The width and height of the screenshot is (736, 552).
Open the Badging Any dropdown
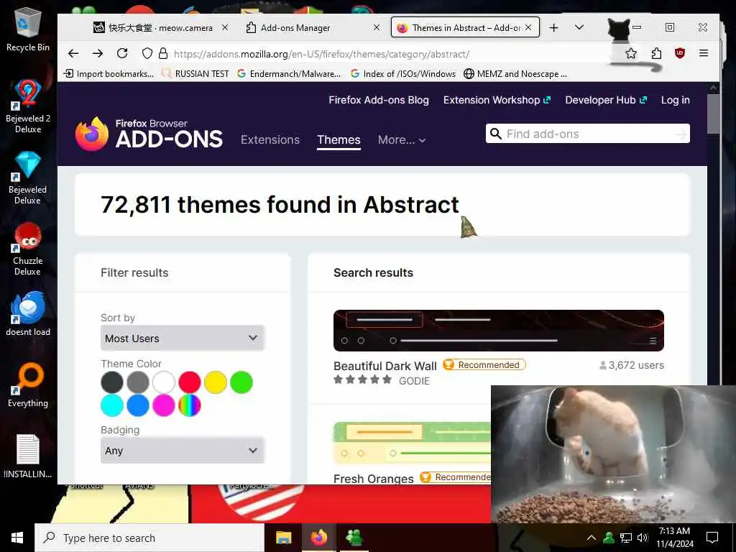tap(183, 450)
